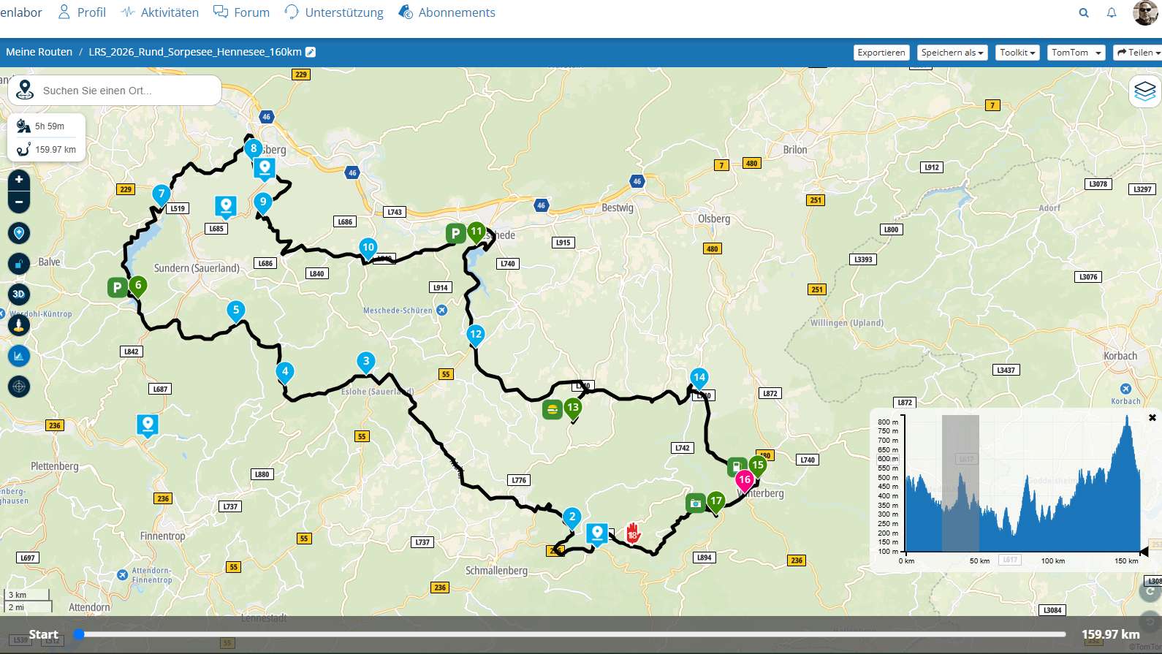1162x654 pixels.
Task: Activate the add waypoint tool
Action: 19,233
